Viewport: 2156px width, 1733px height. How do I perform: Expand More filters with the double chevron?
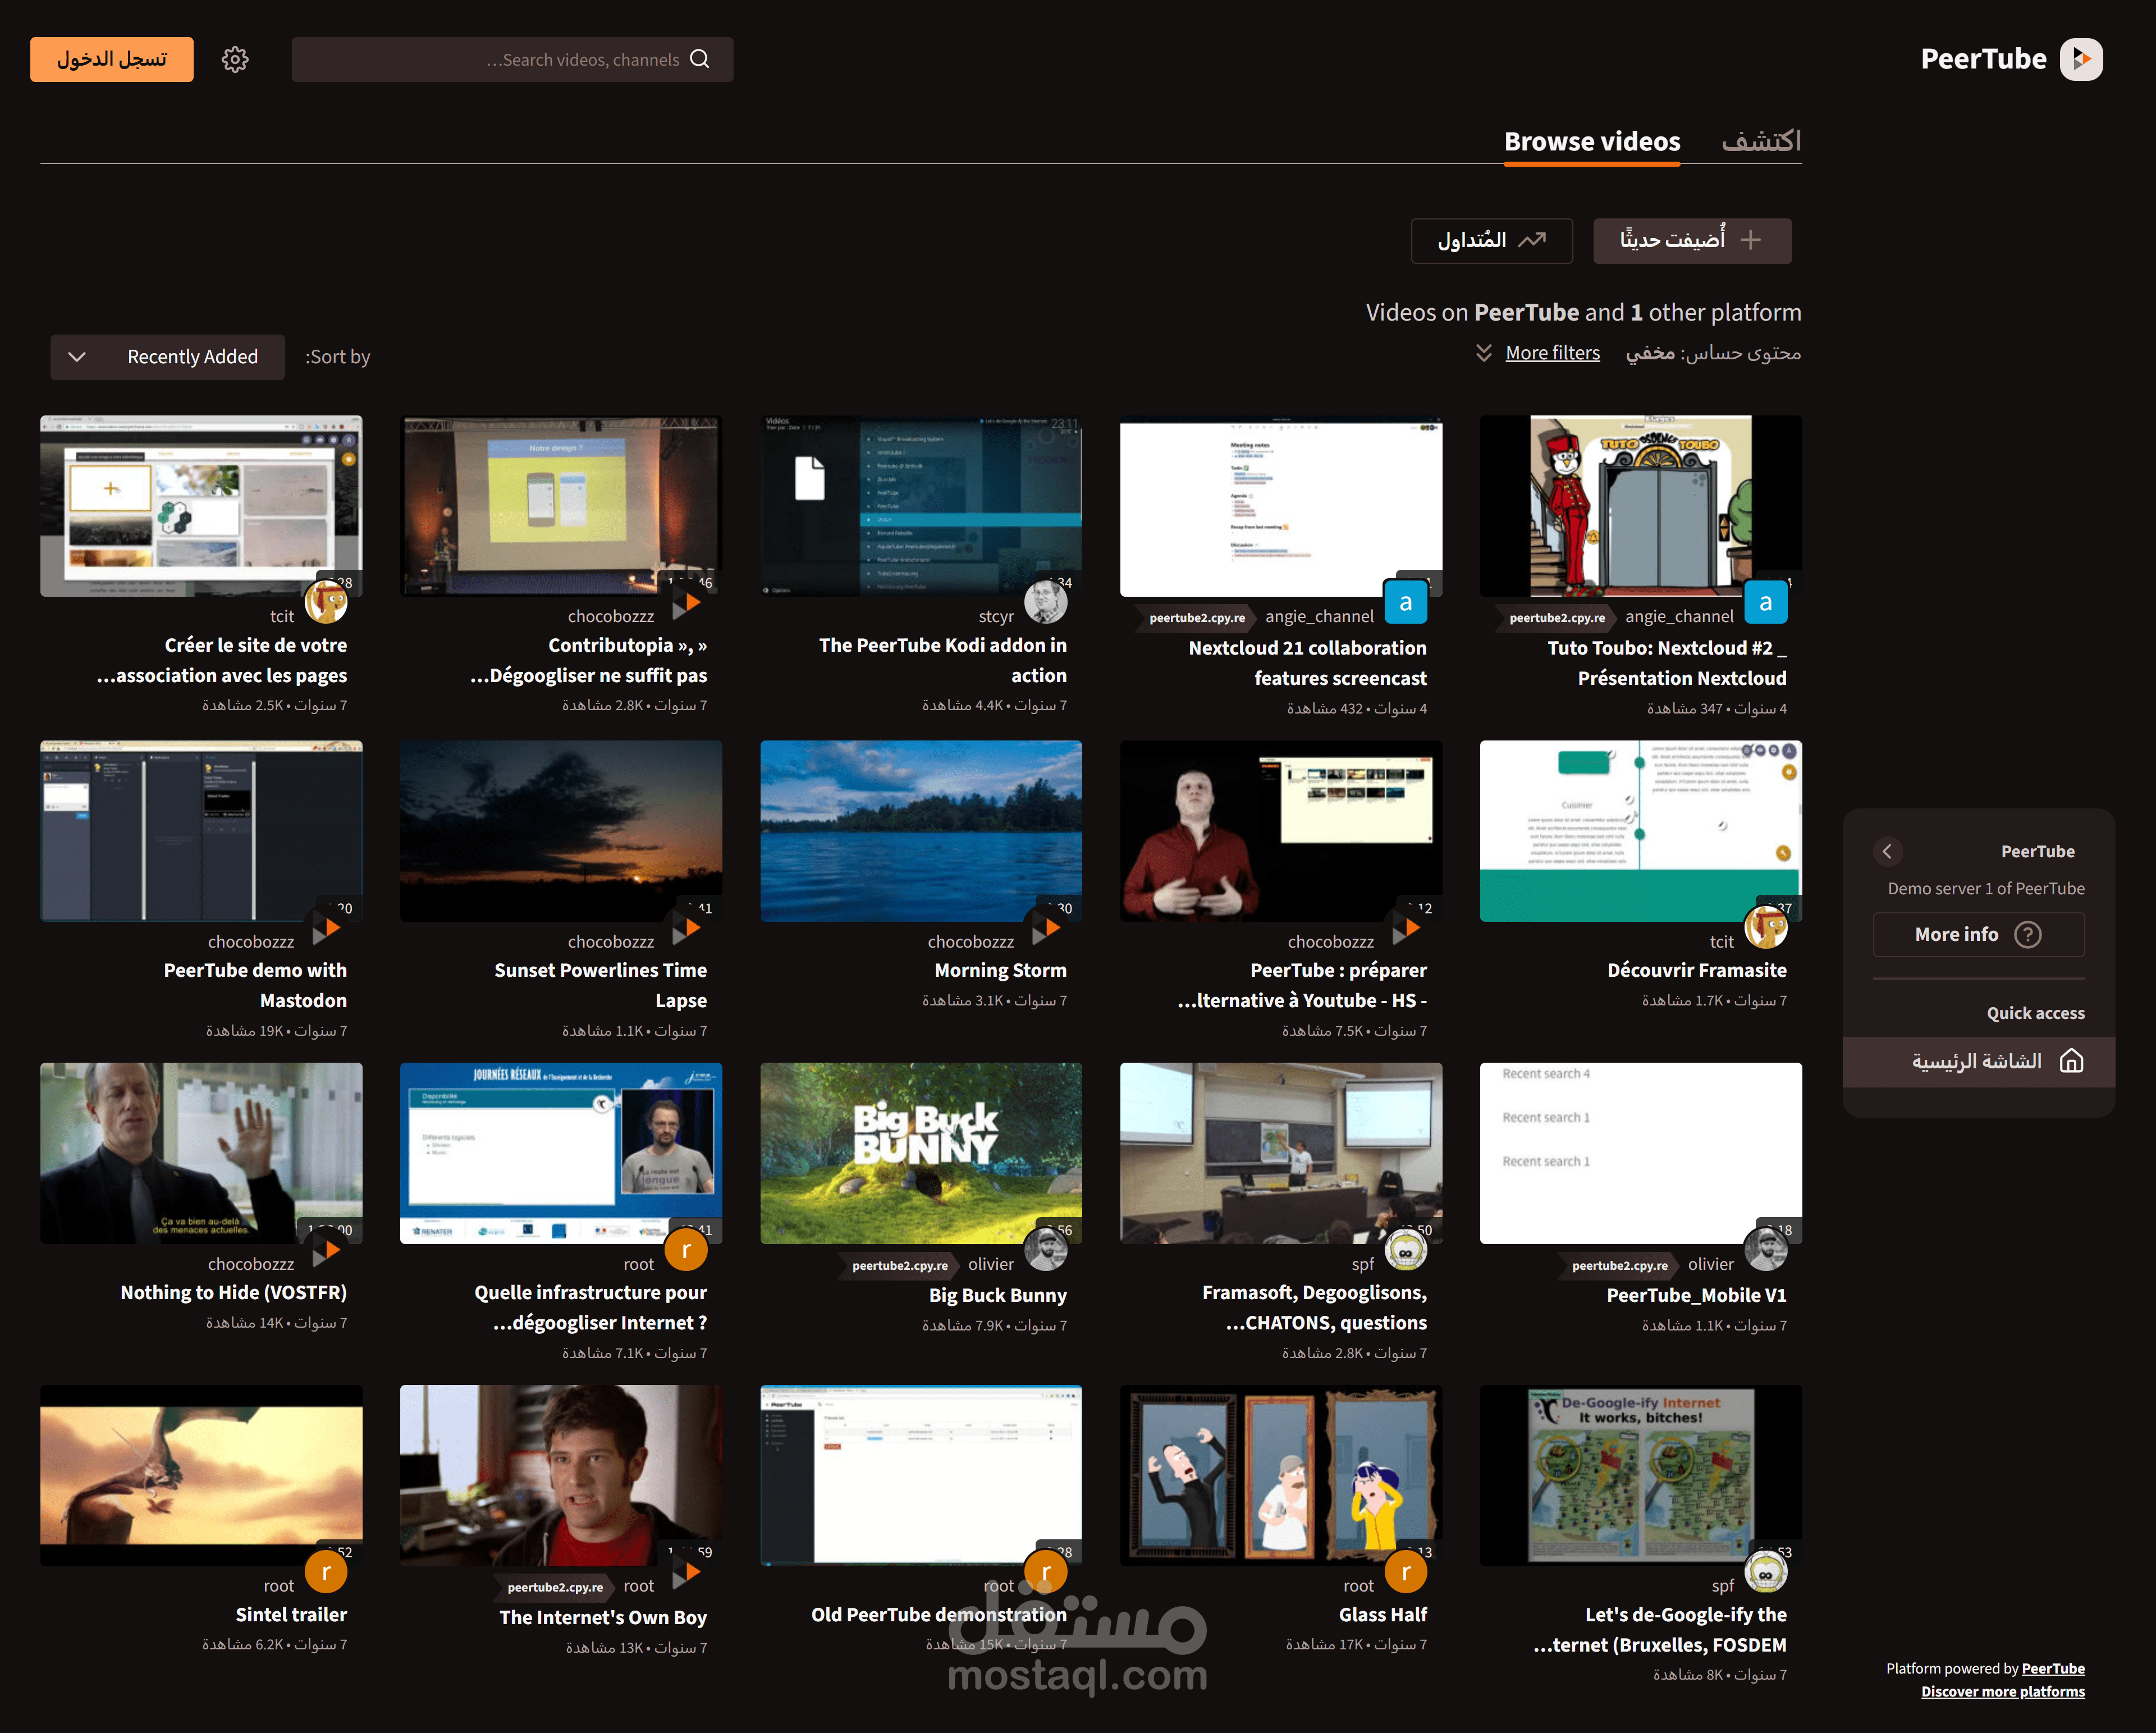(x=1484, y=353)
